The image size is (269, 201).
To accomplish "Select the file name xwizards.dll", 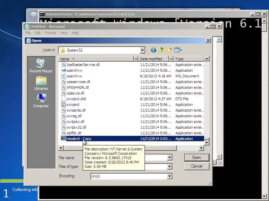I will tap(76, 110).
